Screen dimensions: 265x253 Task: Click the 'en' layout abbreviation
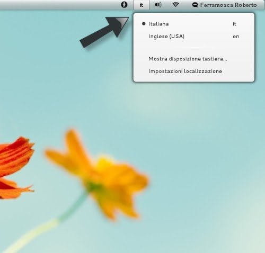click(x=236, y=37)
